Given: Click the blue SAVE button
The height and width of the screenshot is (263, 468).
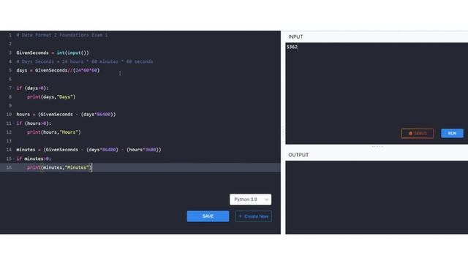Looking at the screenshot, I should coord(208,216).
